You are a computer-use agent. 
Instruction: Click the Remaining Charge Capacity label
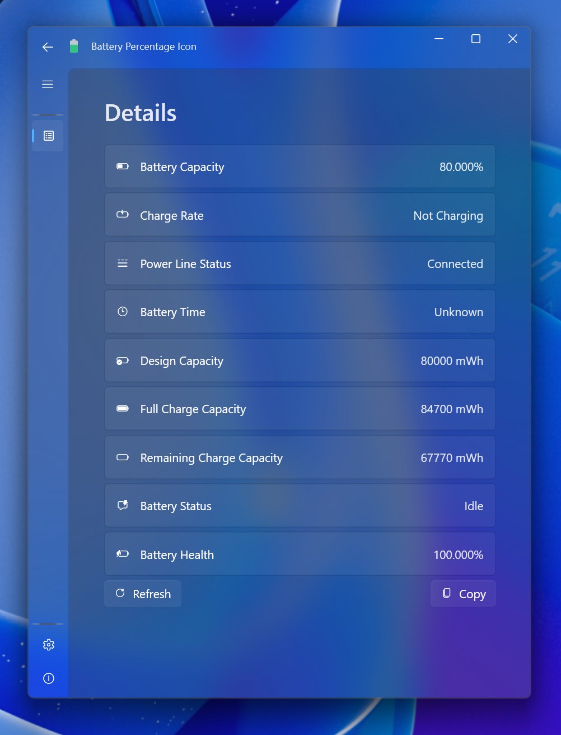pyautogui.click(x=212, y=458)
